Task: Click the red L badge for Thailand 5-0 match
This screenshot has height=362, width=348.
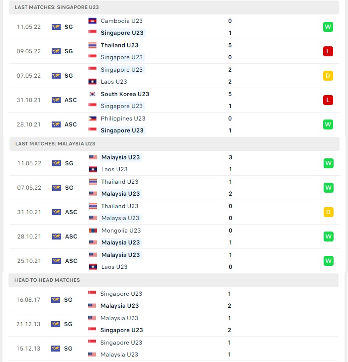Action: coord(328,51)
